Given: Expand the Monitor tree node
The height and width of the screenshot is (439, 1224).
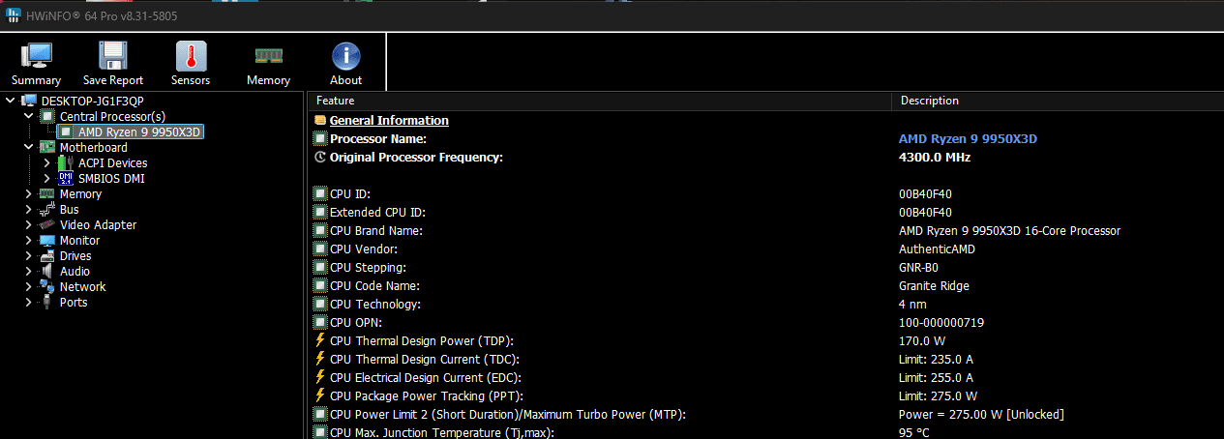Looking at the screenshot, I should click(29, 240).
